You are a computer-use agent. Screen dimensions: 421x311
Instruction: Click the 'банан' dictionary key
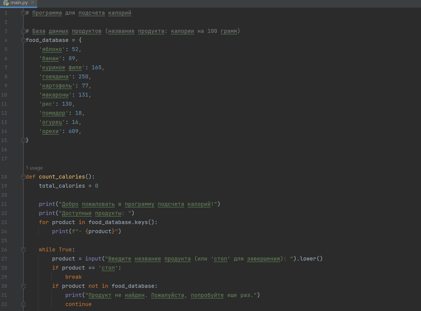51,58
